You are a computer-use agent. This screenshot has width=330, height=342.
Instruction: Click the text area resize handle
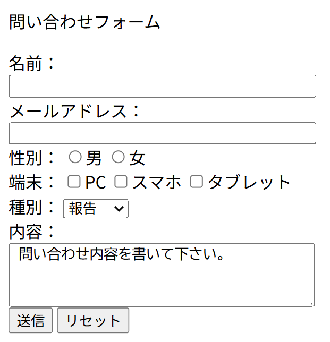pyautogui.click(x=311, y=303)
